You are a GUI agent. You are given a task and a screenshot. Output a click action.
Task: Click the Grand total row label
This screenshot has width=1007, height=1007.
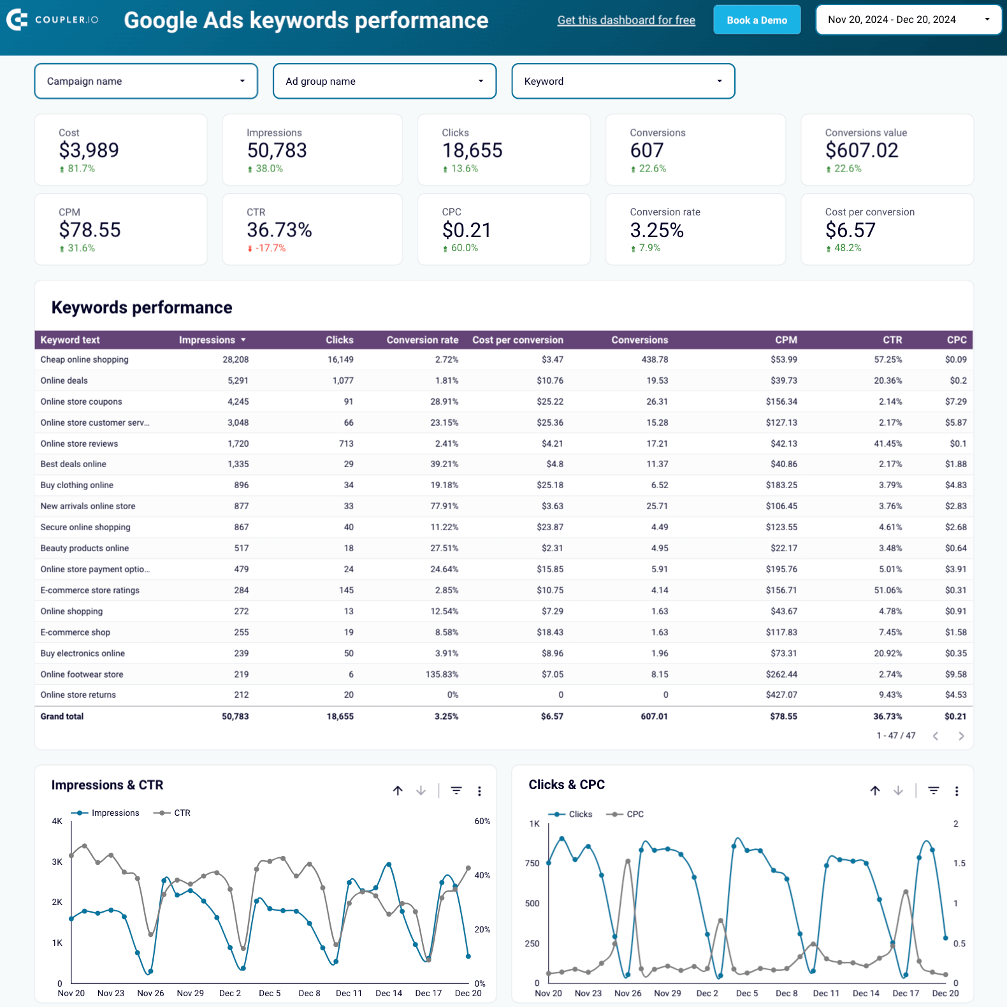[x=62, y=716]
